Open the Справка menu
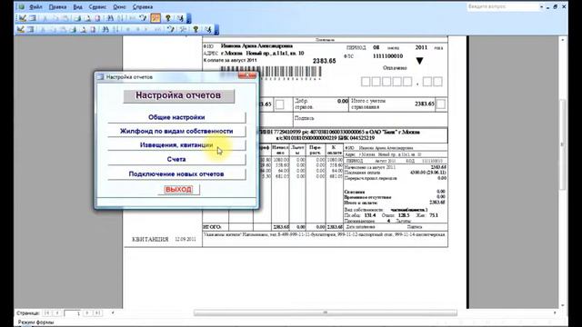 143,6
